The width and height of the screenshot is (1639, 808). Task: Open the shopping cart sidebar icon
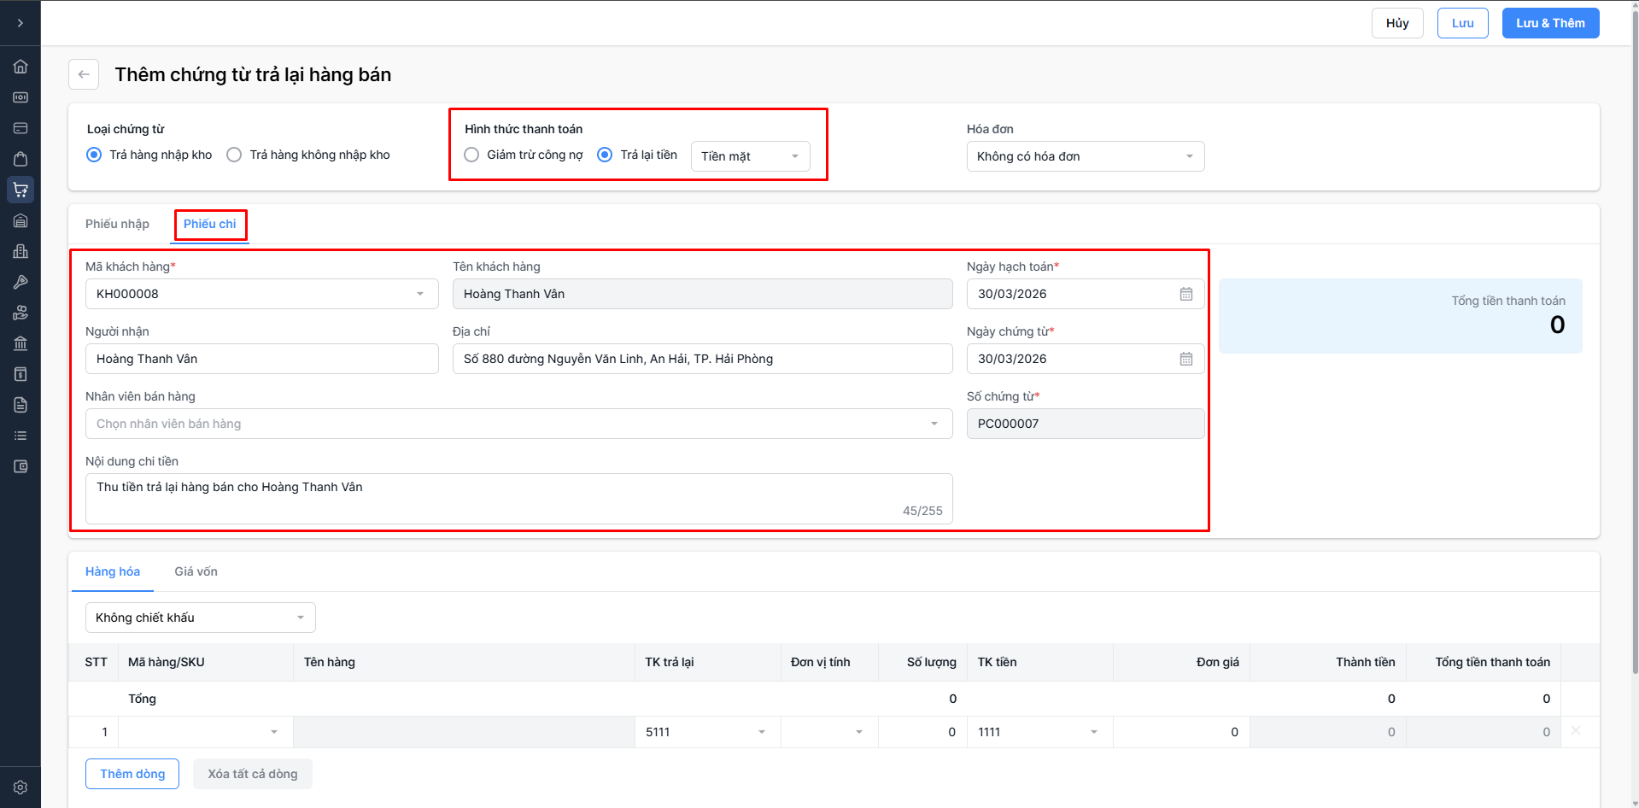click(x=20, y=190)
